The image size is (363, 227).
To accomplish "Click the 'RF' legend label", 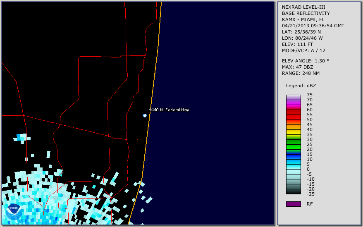I will tap(310, 204).
